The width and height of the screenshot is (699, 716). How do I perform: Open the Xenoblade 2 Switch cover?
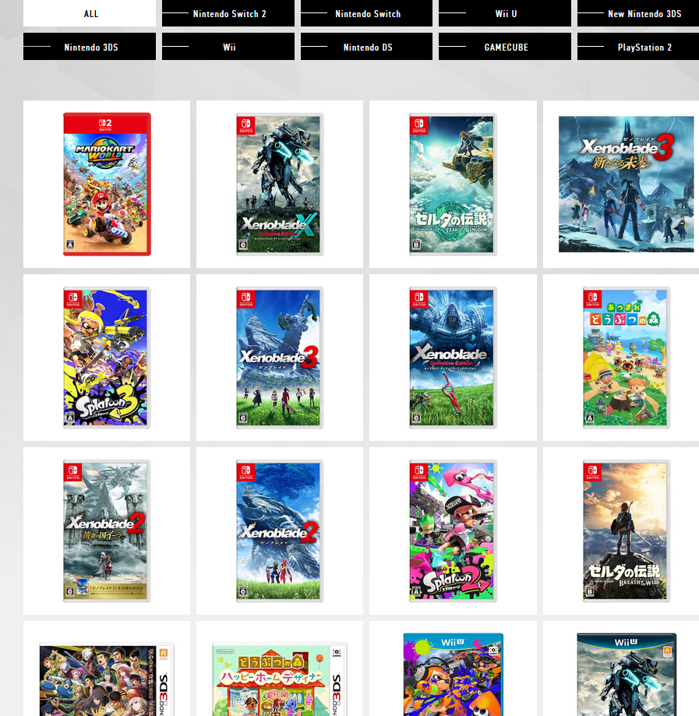280,531
